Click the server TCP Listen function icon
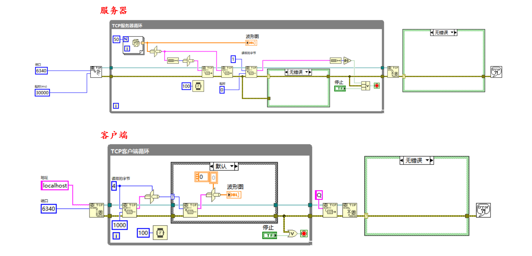 (96, 72)
